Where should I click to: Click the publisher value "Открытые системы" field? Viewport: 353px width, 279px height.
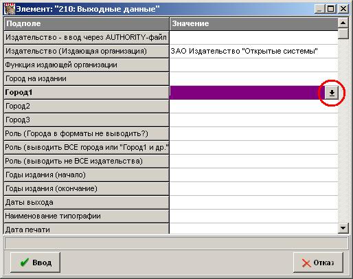pyautogui.click(x=253, y=52)
